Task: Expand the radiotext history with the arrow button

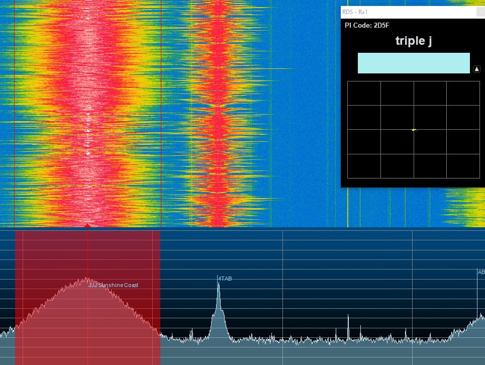Action: (x=476, y=69)
